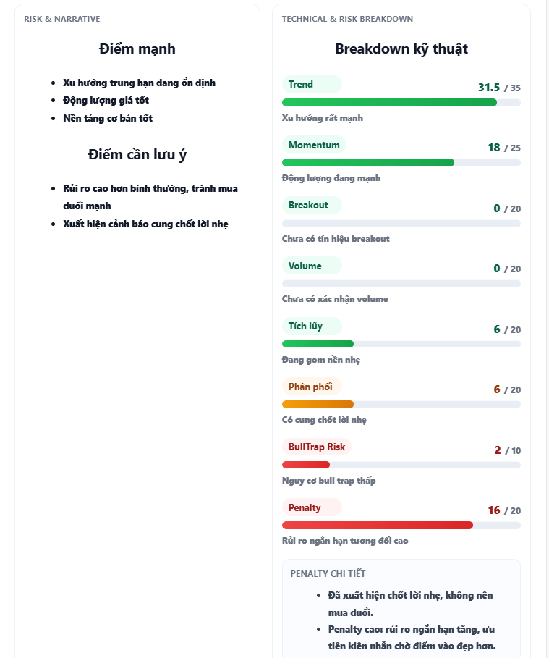Click the empty Breakout progress bar
549x658 pixels.
401,224
